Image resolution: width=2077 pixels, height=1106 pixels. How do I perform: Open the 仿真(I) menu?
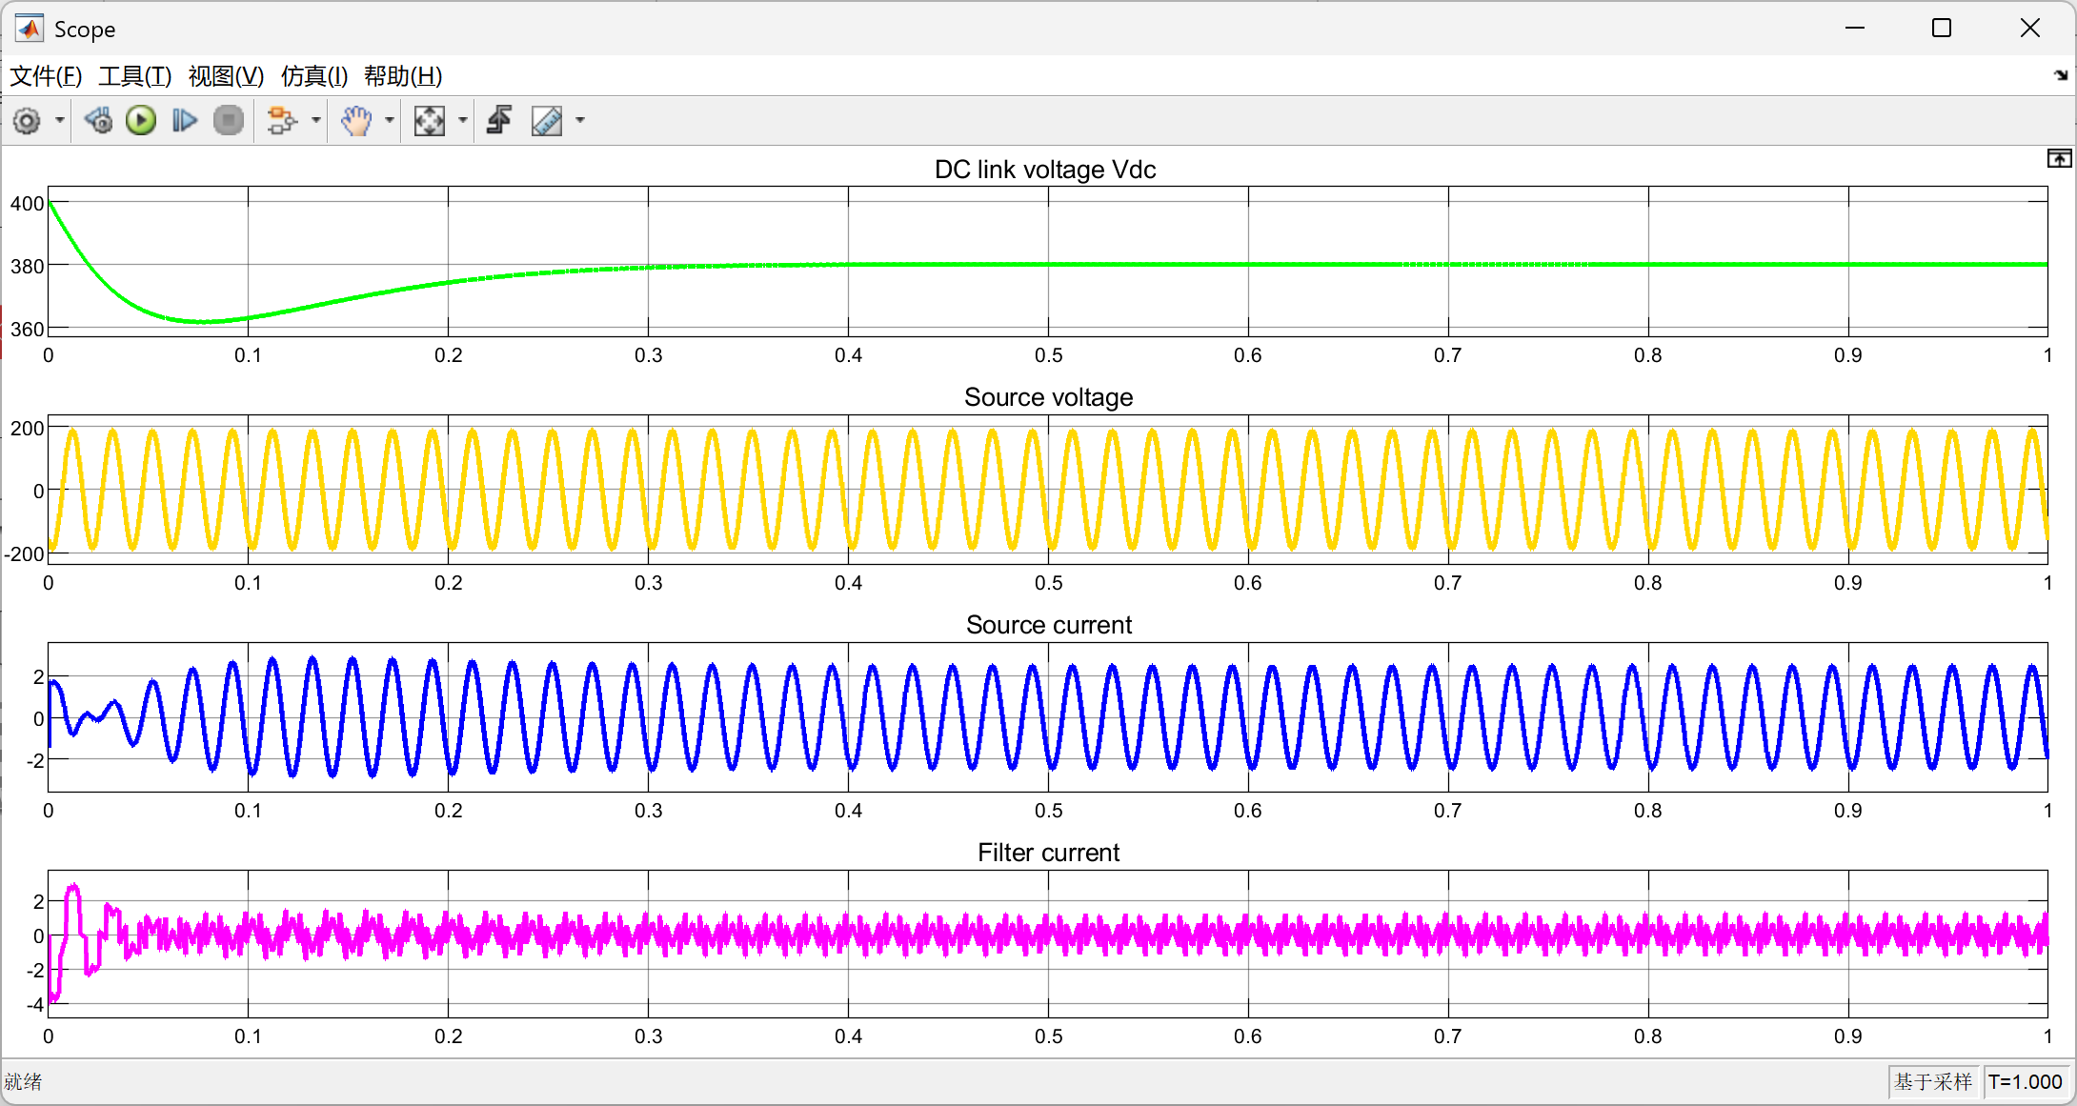(313, 76)
